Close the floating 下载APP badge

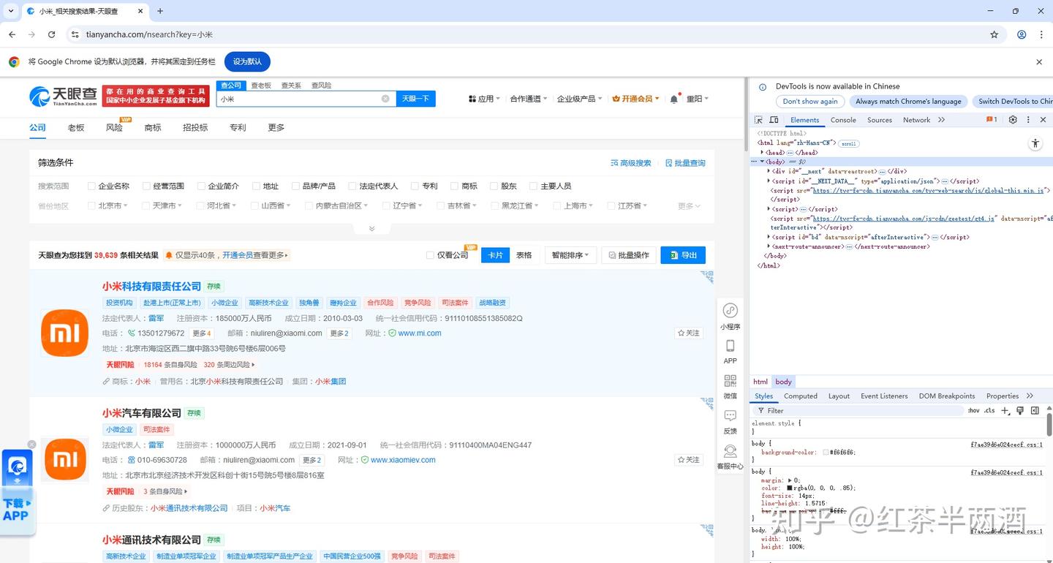click(31, 445)
